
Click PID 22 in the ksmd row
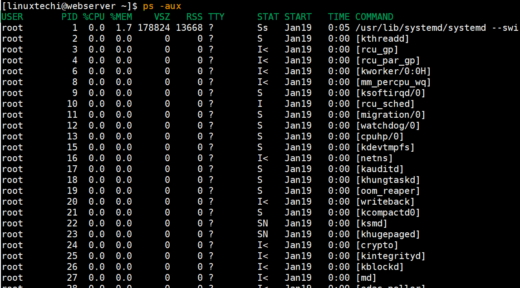(72, 223)
